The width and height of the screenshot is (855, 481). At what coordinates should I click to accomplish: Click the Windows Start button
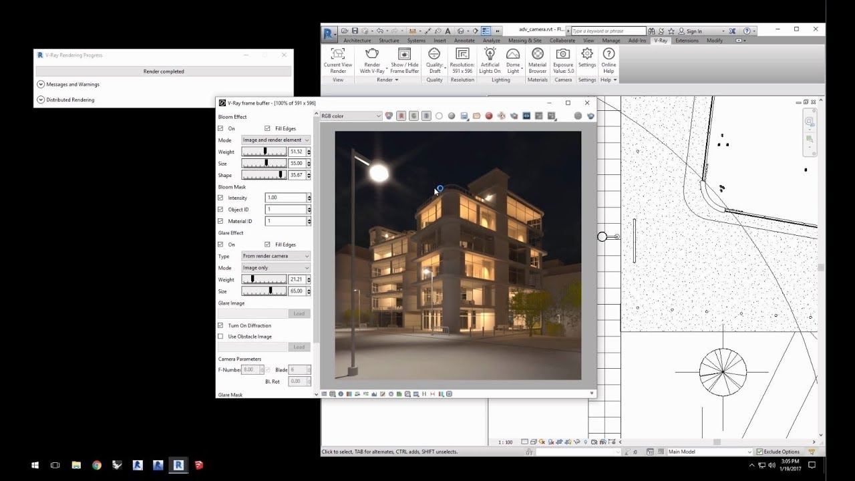coord(35,465)
